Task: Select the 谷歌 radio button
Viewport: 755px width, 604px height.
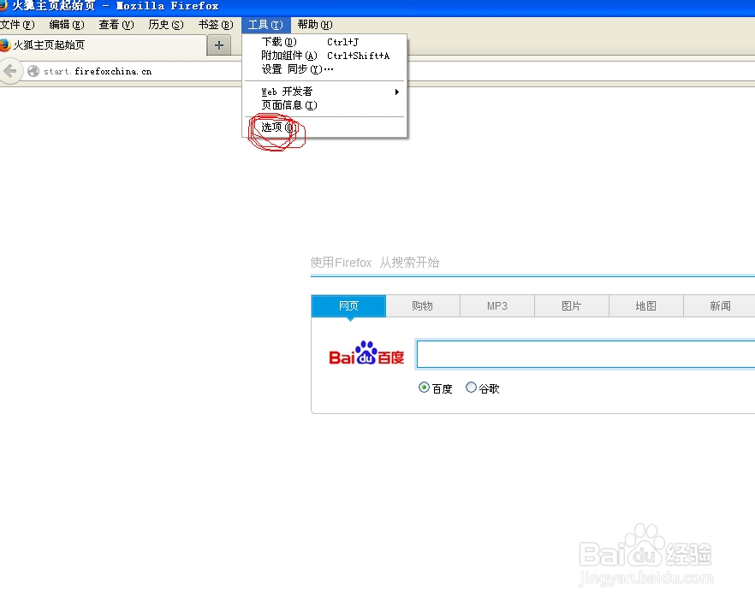Action: click(471, 387)
